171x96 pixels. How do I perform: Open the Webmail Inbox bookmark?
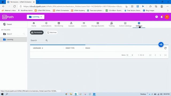9,10
